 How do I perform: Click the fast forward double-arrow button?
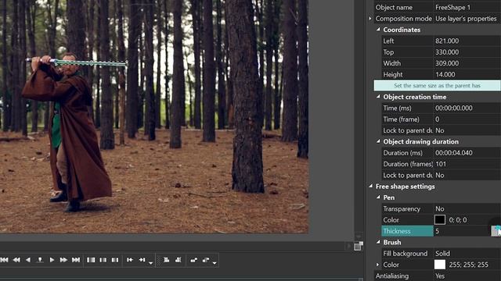[63, 260]
